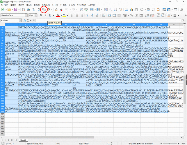
Task: Open the Name Box dropdown arrow
Action: pyautogui.click(x=20, y=20)
